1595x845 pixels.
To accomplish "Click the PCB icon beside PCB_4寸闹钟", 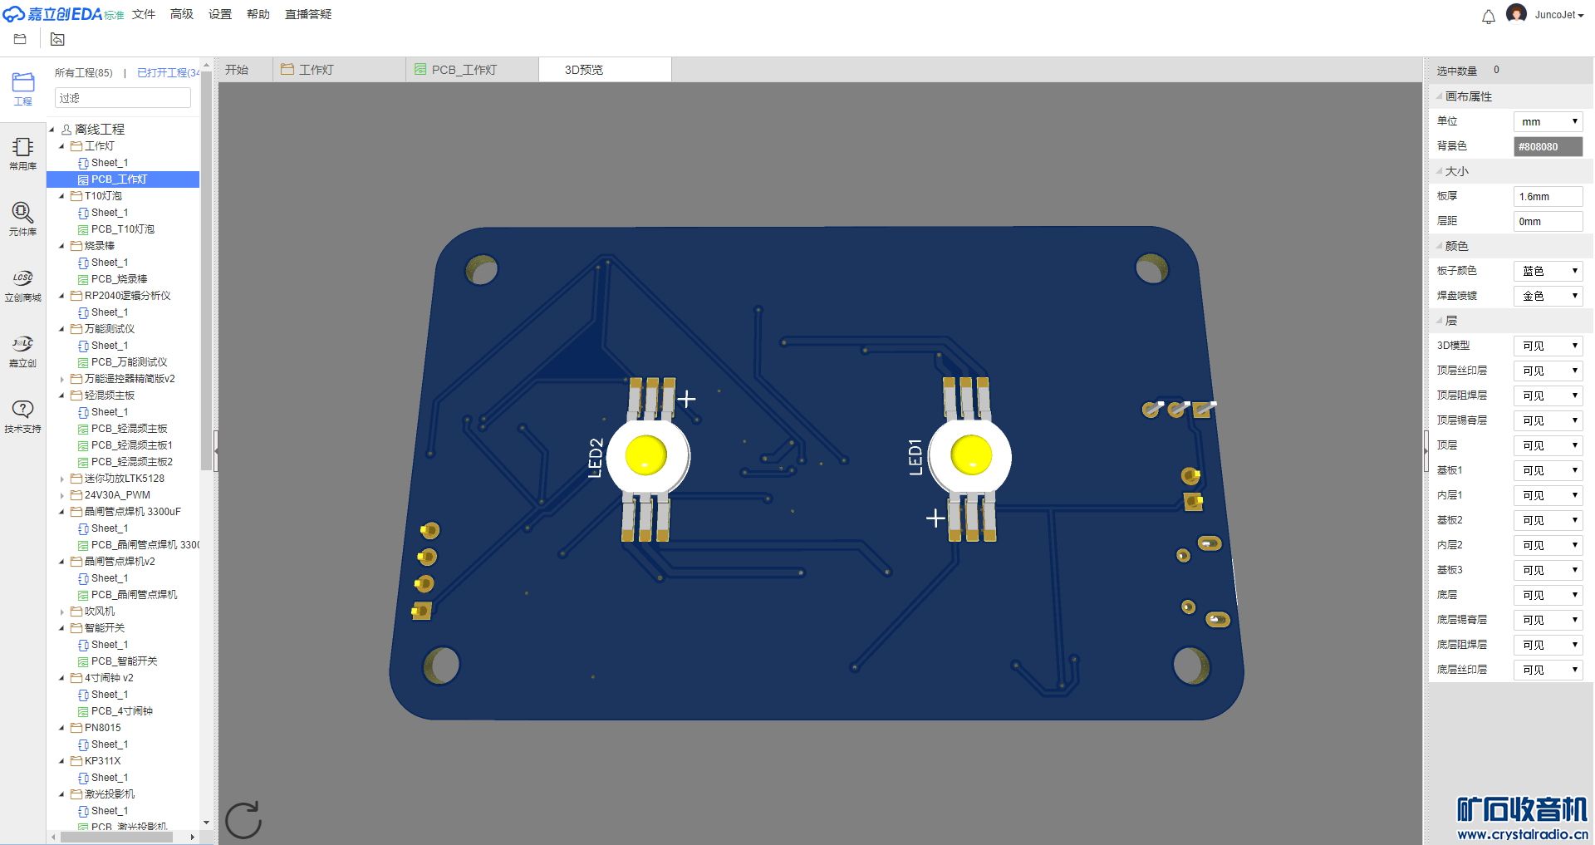I will click(83, 711).
